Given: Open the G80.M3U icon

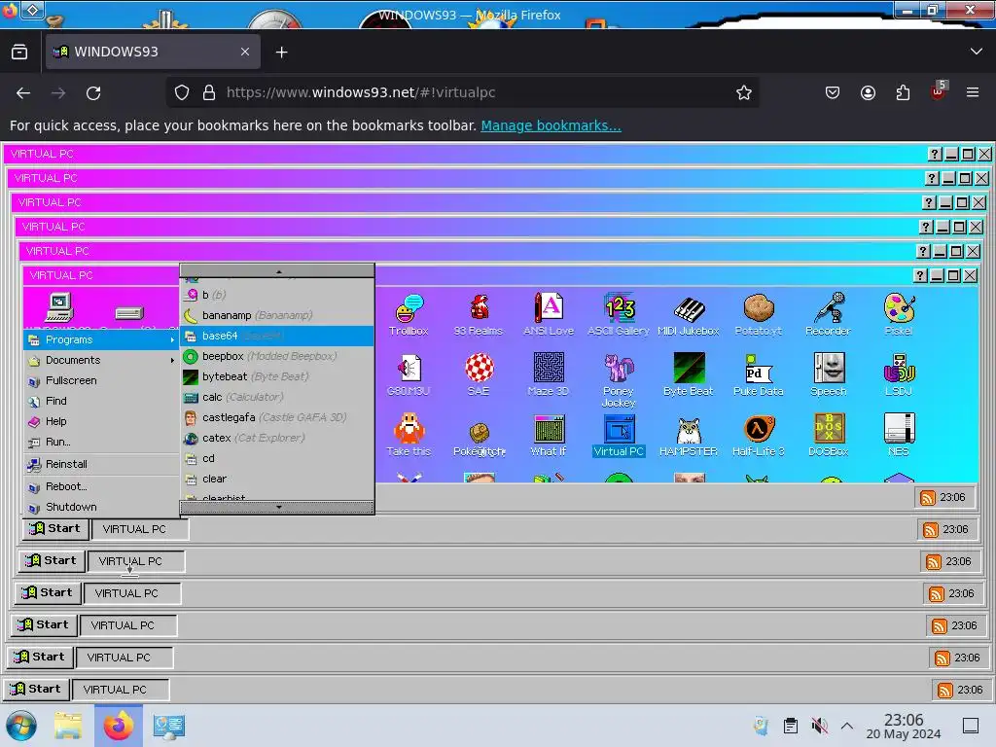Looking at the screenshot, I should [409, 374].
